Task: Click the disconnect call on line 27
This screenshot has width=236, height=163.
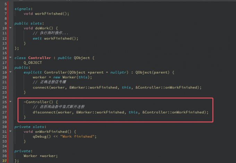Action: 45,112
